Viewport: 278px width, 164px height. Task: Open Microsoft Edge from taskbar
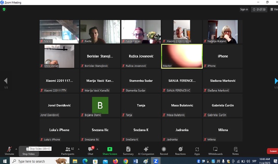point(85,161)
